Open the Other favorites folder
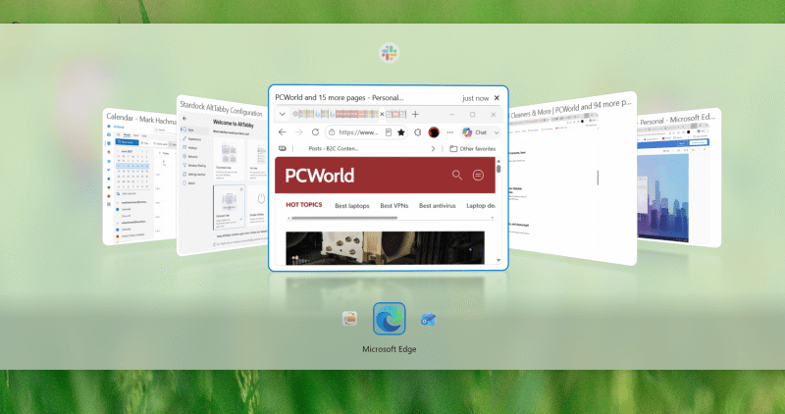 [x=473, y=149]
